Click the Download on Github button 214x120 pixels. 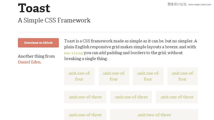coord(38,43)
